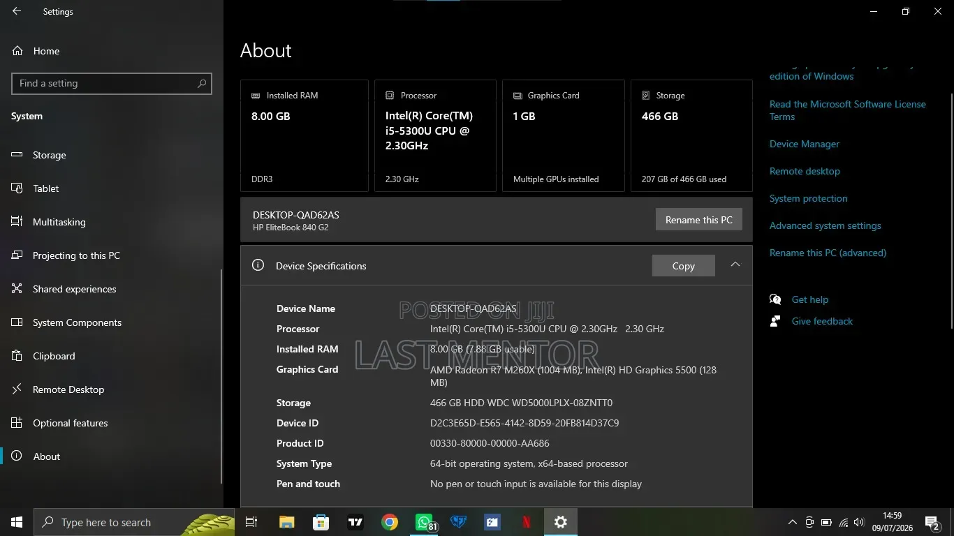Open Clipboard settings in the sidebar
This screenshot has height=536, width=954.
tap(112, 356)
